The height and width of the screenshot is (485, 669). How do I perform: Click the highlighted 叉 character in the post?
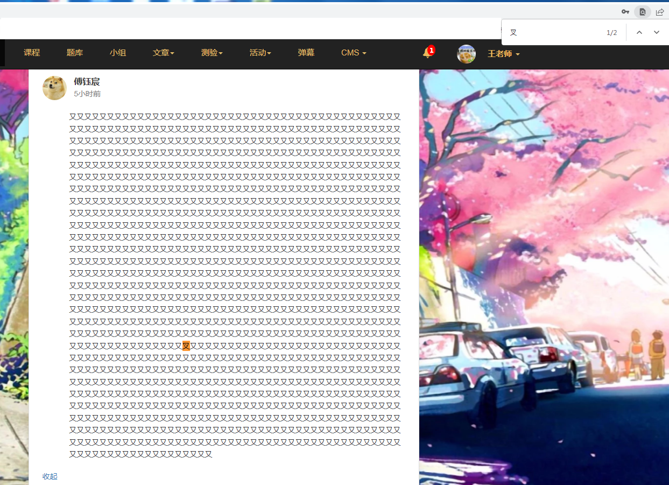[186, 346]
